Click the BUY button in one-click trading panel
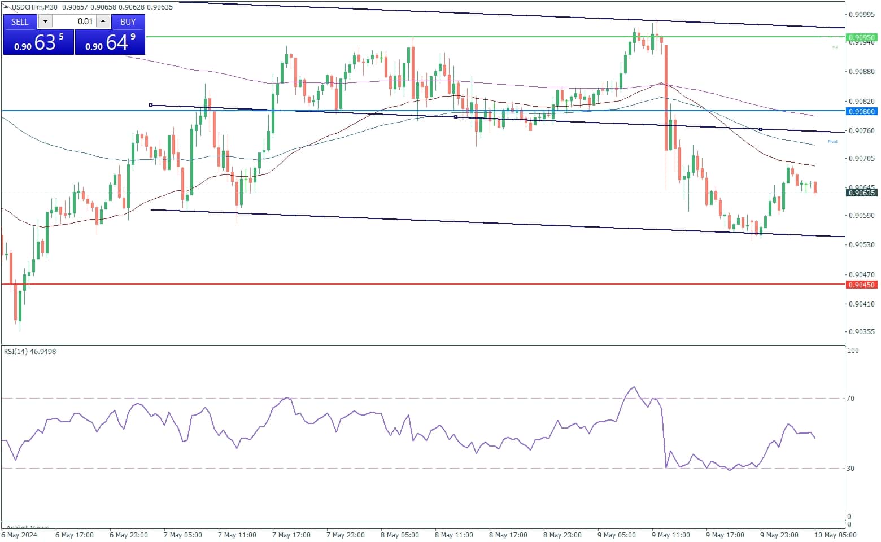 point(128,21)
